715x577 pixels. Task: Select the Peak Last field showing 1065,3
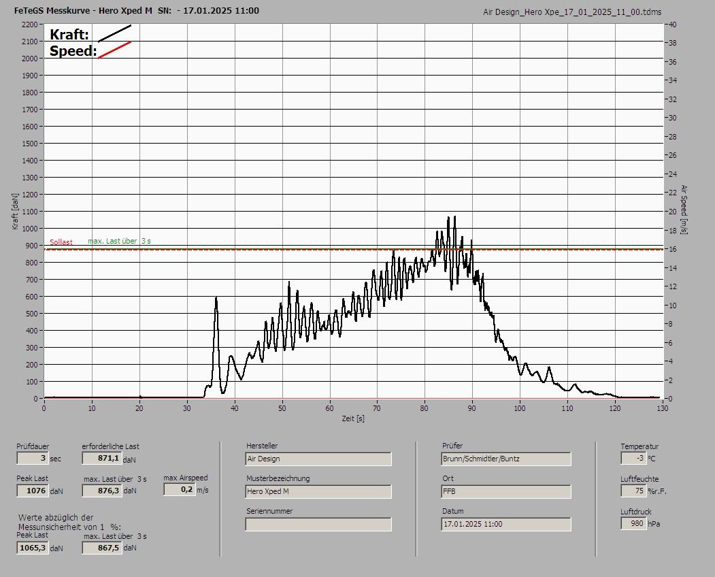(x=33, y=548)
